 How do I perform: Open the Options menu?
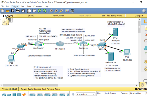tap(15, 6)
